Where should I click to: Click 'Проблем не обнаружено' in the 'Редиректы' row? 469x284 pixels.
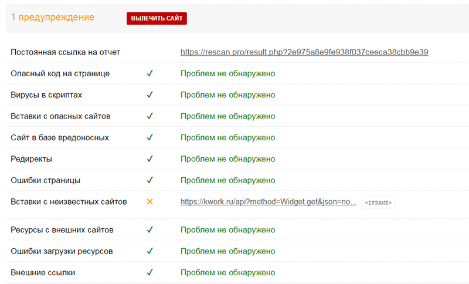(227, 159)
